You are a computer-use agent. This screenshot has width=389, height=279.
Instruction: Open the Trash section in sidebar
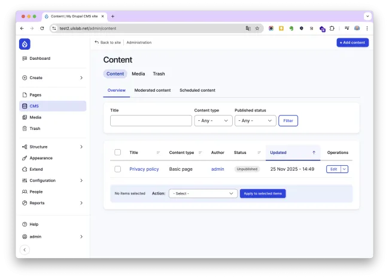[35, 129]
